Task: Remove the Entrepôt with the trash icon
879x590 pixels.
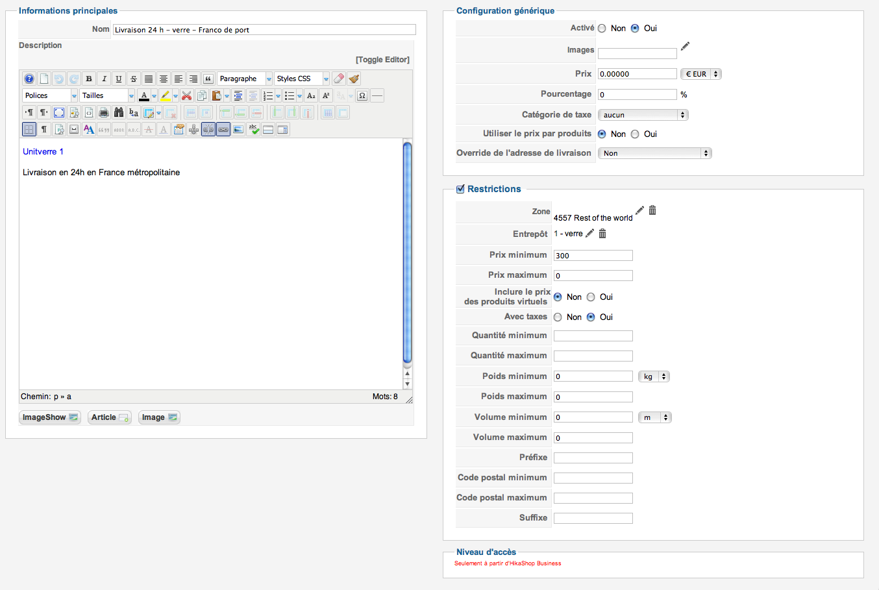Action: (602, 234)
